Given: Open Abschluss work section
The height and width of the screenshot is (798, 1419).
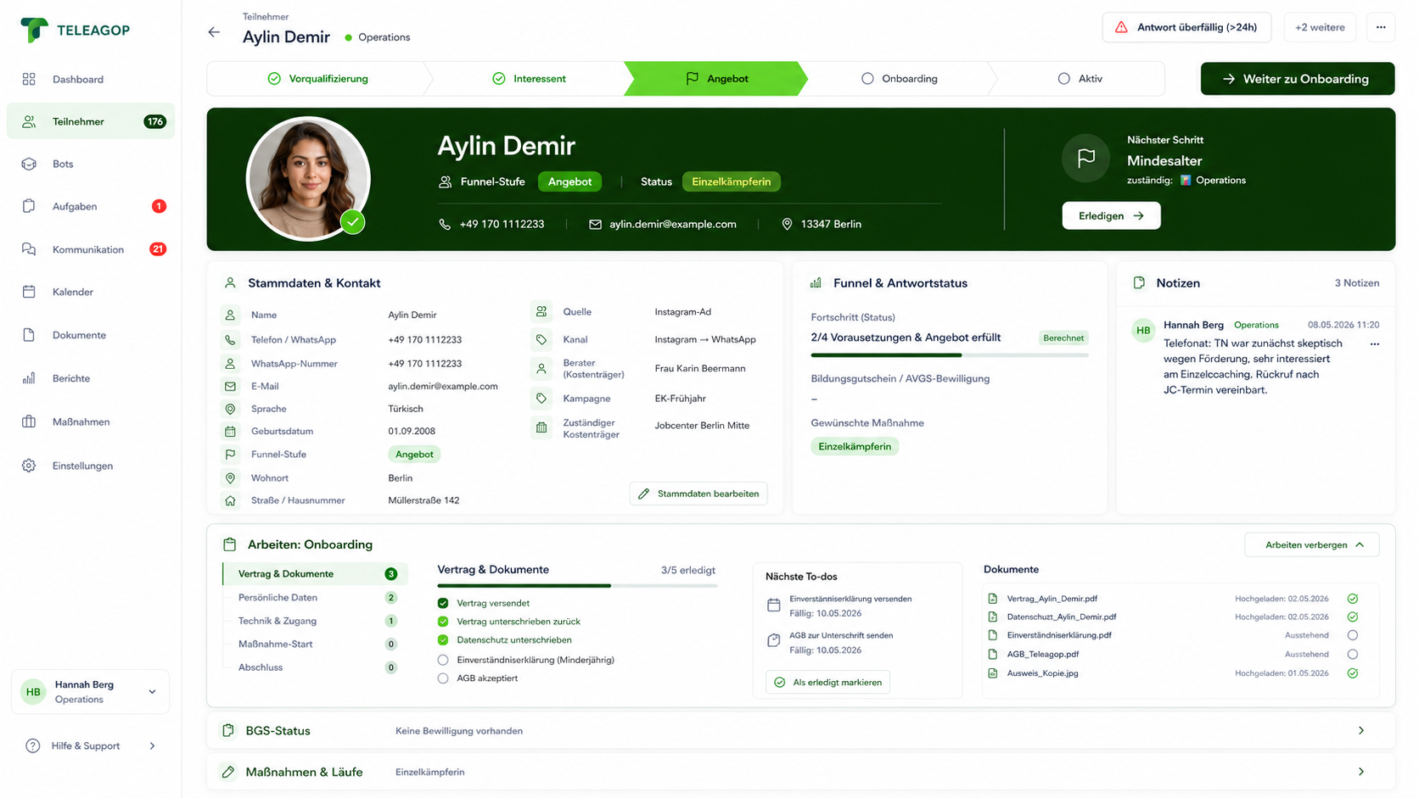Looking at the screenshot, I should [316, 667].
